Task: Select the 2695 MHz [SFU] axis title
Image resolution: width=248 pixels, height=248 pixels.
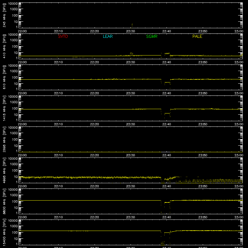Action: point(4,139)
